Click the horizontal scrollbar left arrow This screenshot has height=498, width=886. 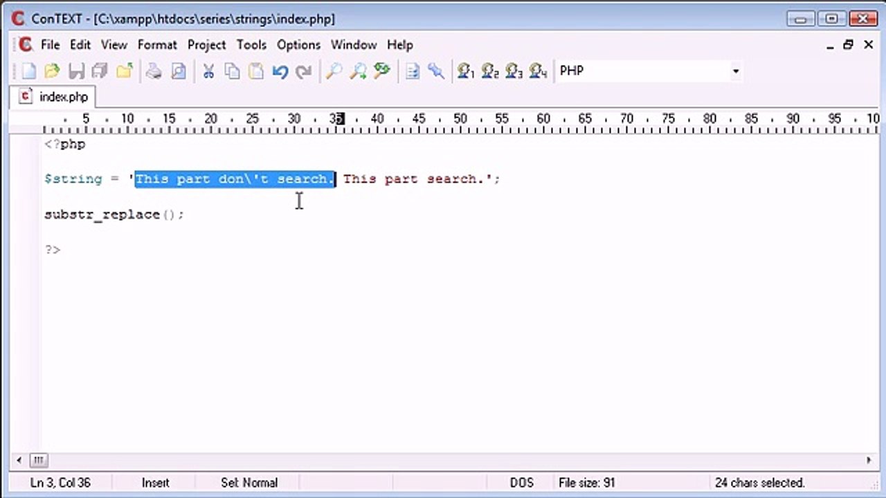coord(19,460)
